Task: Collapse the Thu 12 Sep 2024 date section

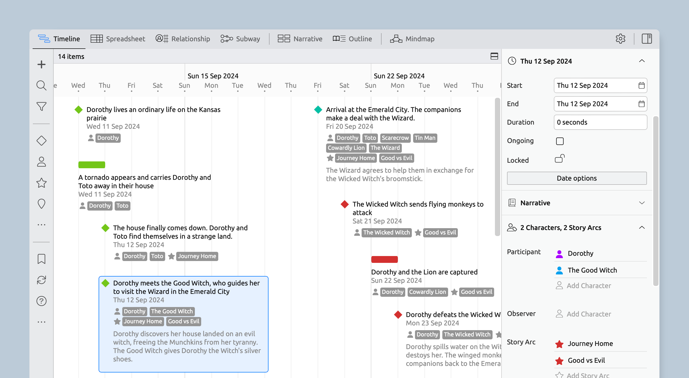Action: [642, 61]
